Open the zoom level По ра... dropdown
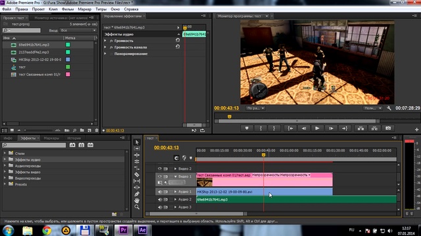This screenshot has width=421, height=236. pos(255,108)
